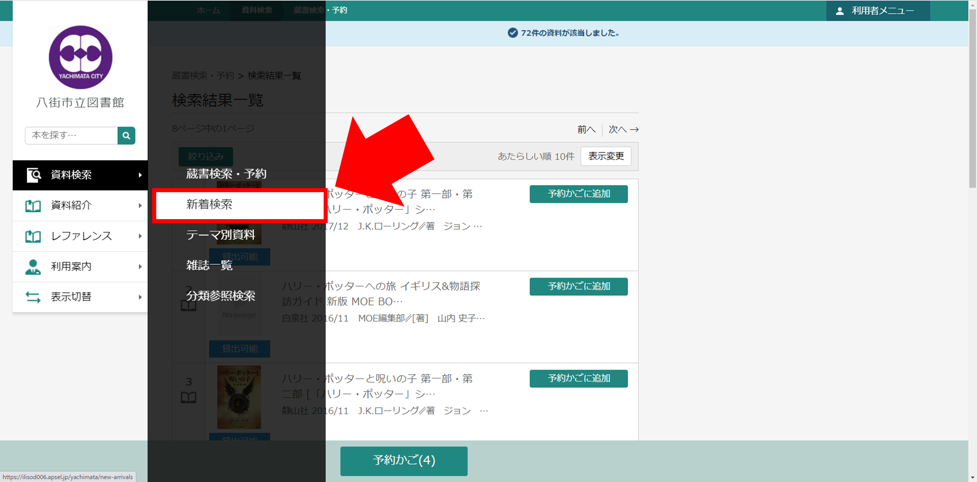Click the レファレンス book icon
The height and width of the screenshot is (482, 977).
click(33, 236)
